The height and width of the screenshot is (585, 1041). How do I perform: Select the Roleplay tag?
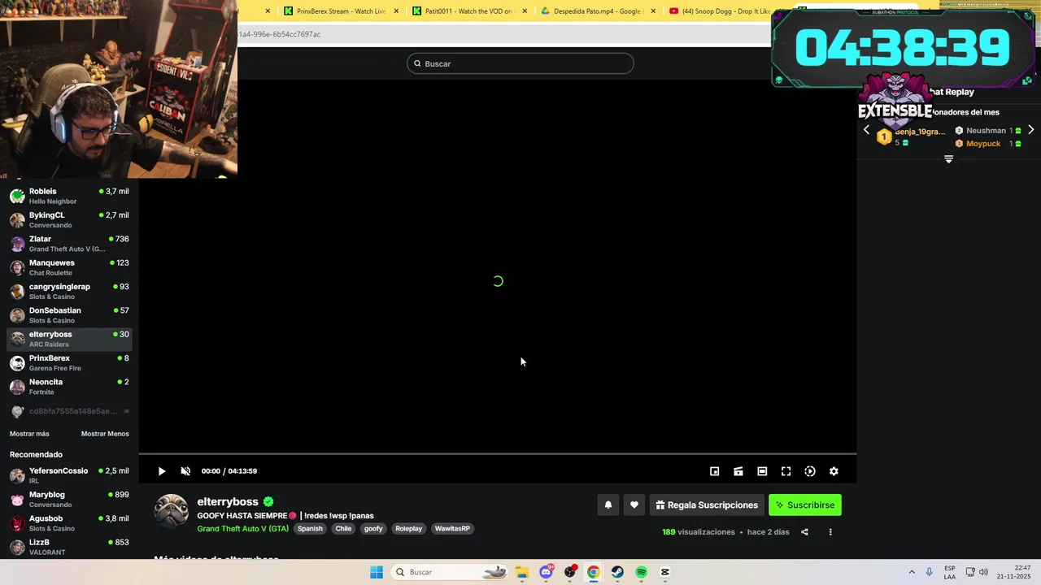408,528
